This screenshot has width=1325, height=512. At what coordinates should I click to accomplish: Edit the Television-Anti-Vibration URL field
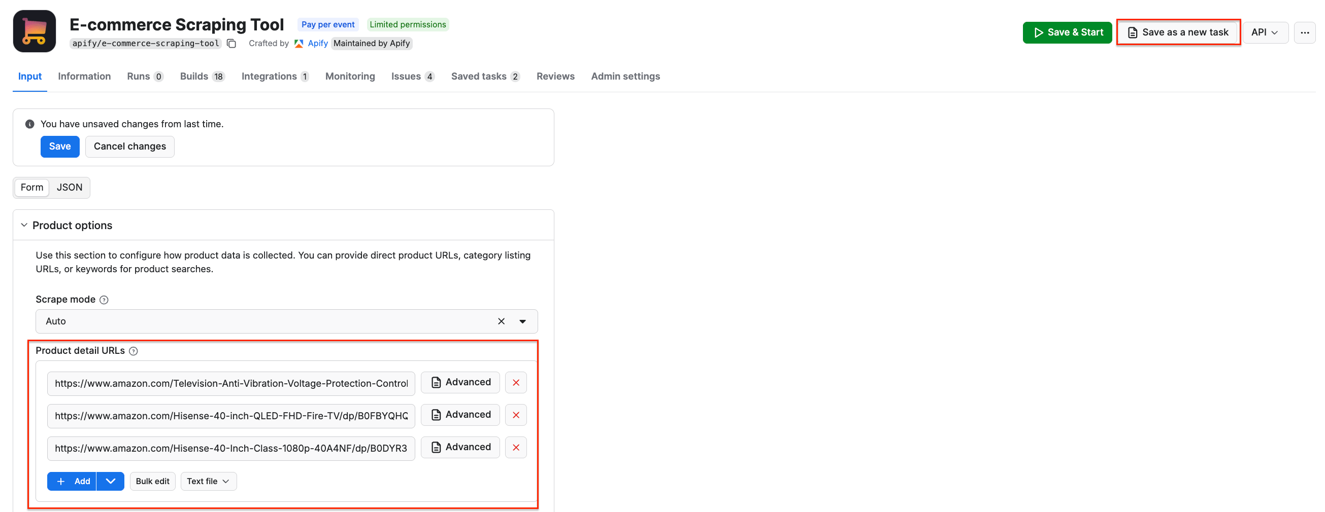click(x=231, y=384)
